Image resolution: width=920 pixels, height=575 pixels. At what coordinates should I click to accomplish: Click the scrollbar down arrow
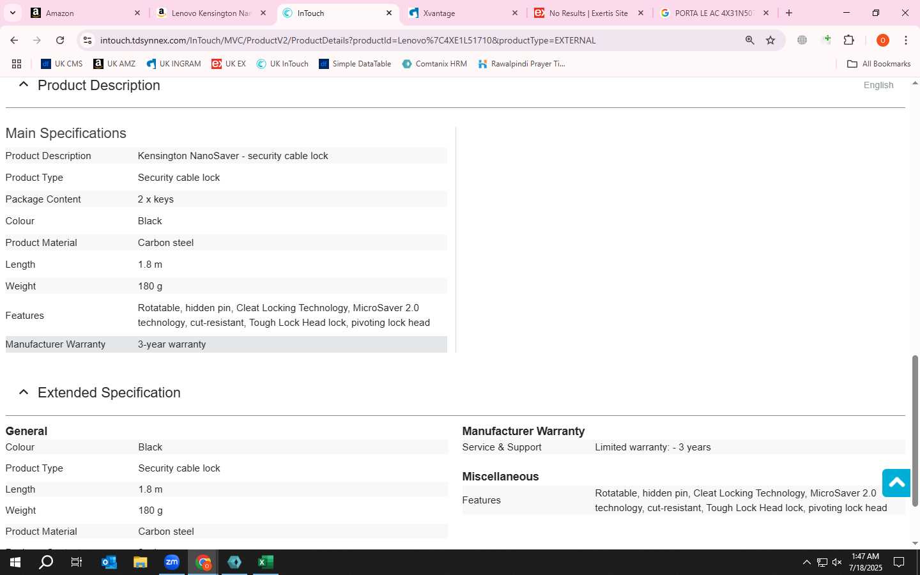(915, 544)
